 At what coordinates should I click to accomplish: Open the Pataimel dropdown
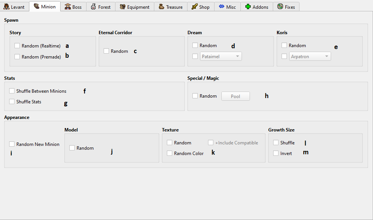pyautogui.click(x=221, y=56)
